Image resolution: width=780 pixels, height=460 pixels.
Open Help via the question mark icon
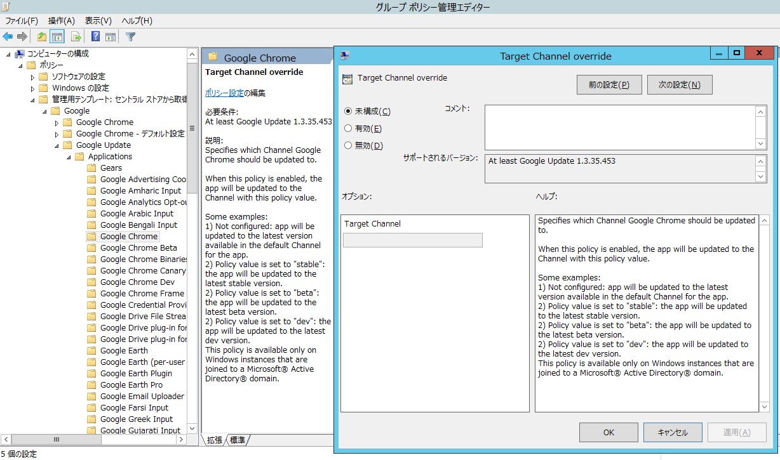point(95,36)
